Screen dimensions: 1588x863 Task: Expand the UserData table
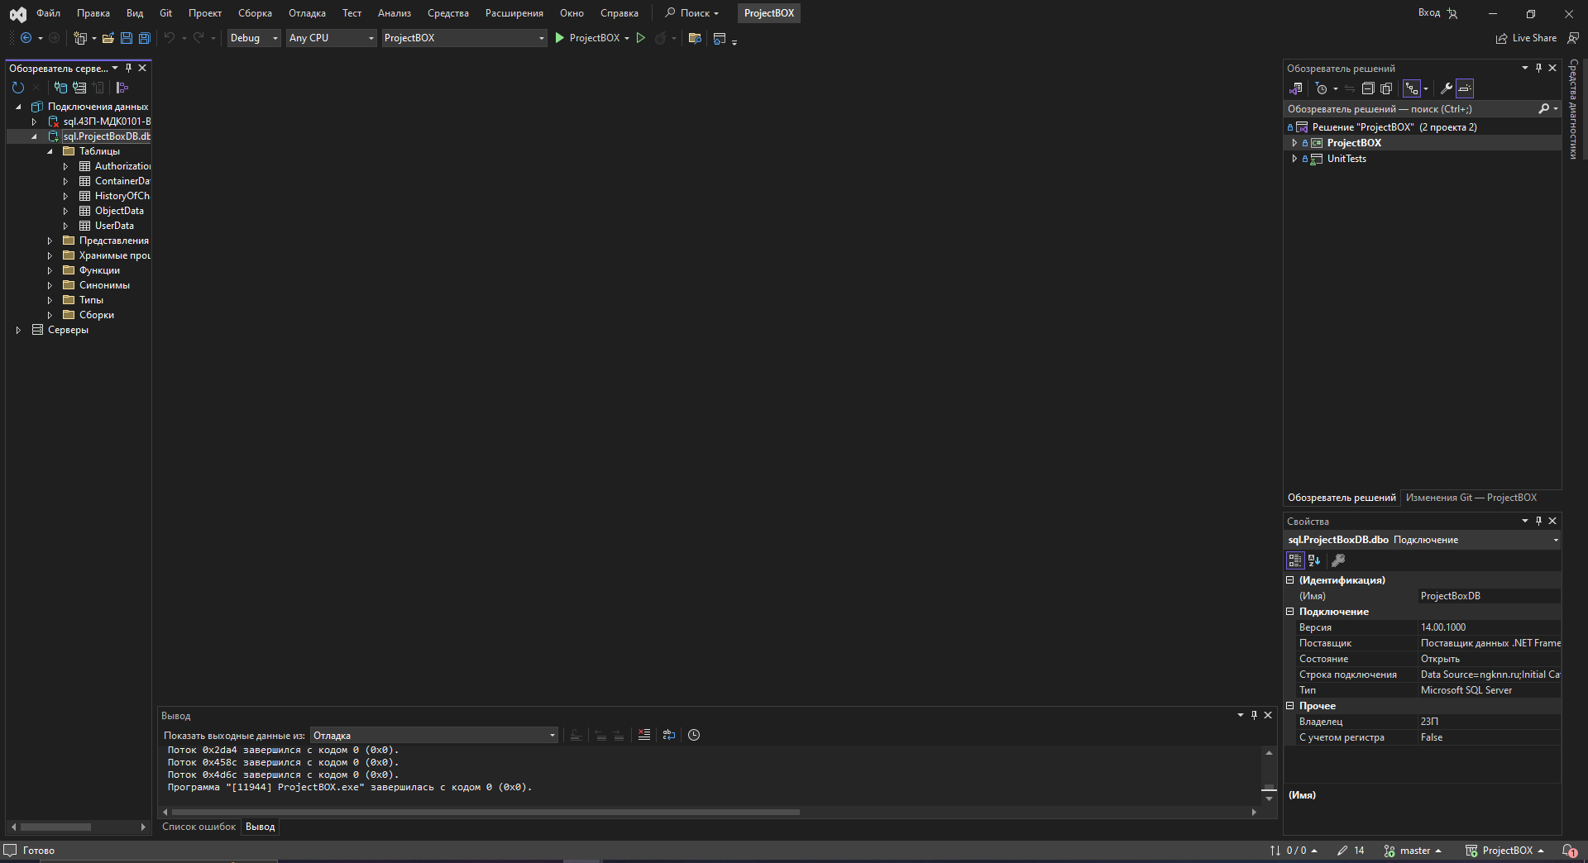(x=65, y=226)
